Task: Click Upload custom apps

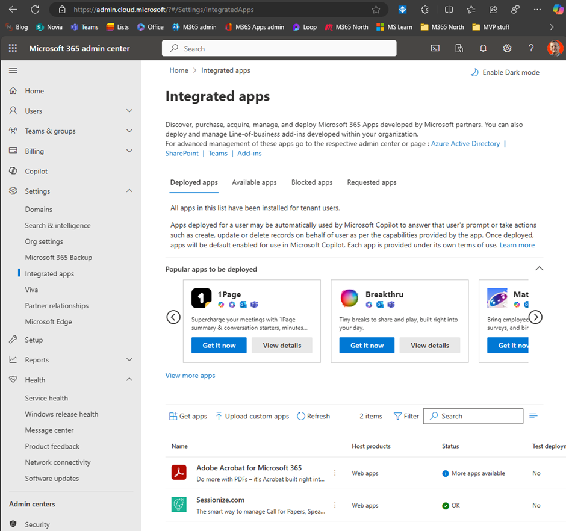Action: (x=252, y=416)
